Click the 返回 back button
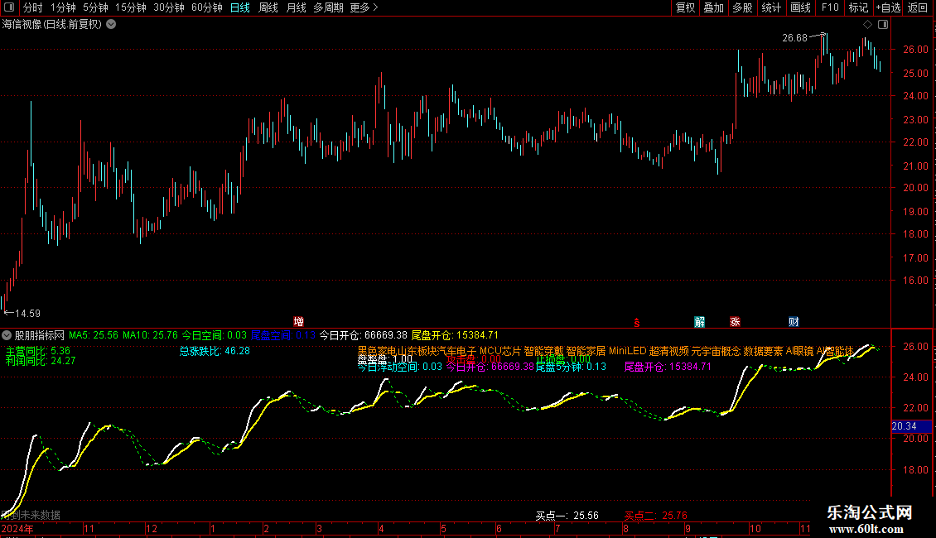The image size is (936, 538). [918, 7]
